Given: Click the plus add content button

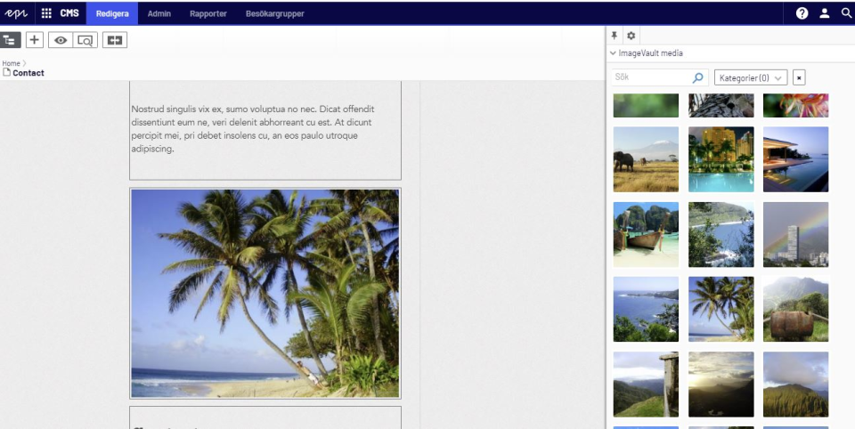Looking at the screenshot, I should coord(35,40).
